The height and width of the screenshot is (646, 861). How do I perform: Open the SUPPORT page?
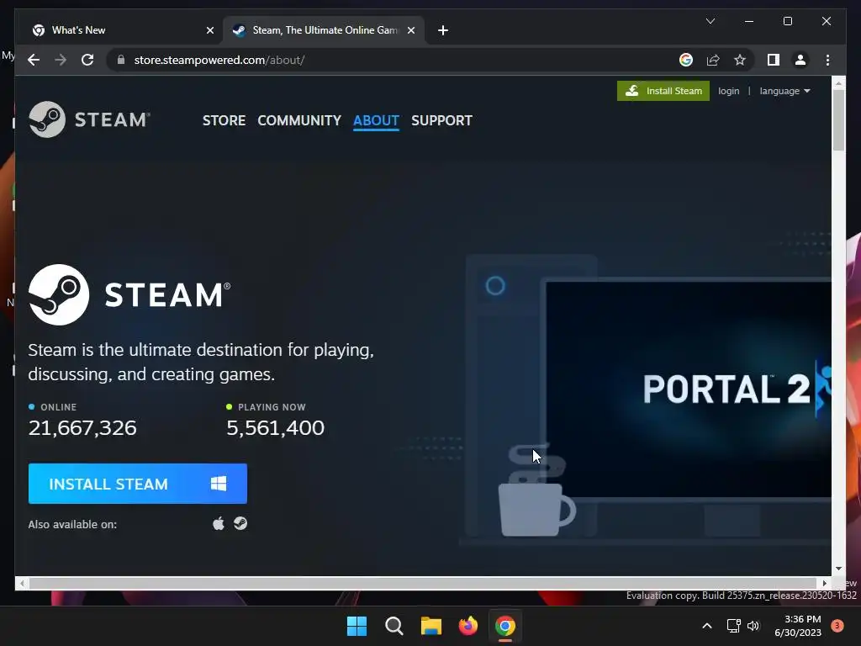pos(441,120)
